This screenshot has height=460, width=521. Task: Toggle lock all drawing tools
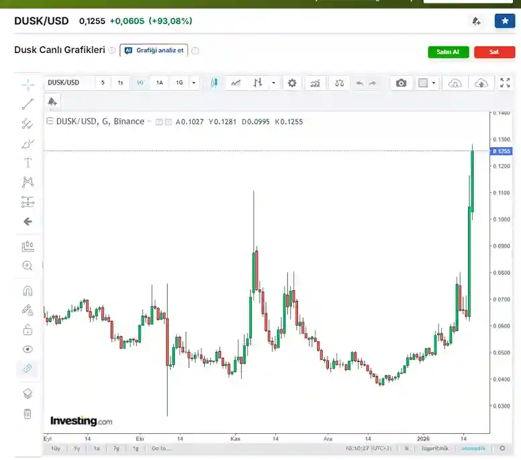(28, 330)
